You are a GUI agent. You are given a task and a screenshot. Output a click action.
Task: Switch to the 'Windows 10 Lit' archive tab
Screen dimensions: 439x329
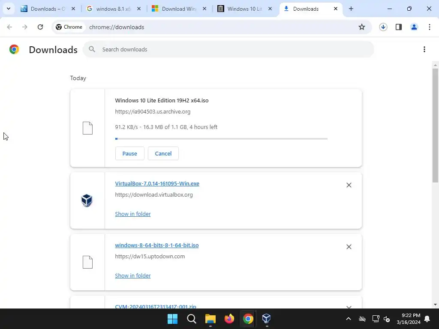click(x=244, y=9)
